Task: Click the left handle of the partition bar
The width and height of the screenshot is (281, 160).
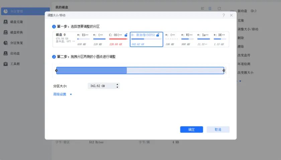Action: pyautogui.click(x=56, y=70)
